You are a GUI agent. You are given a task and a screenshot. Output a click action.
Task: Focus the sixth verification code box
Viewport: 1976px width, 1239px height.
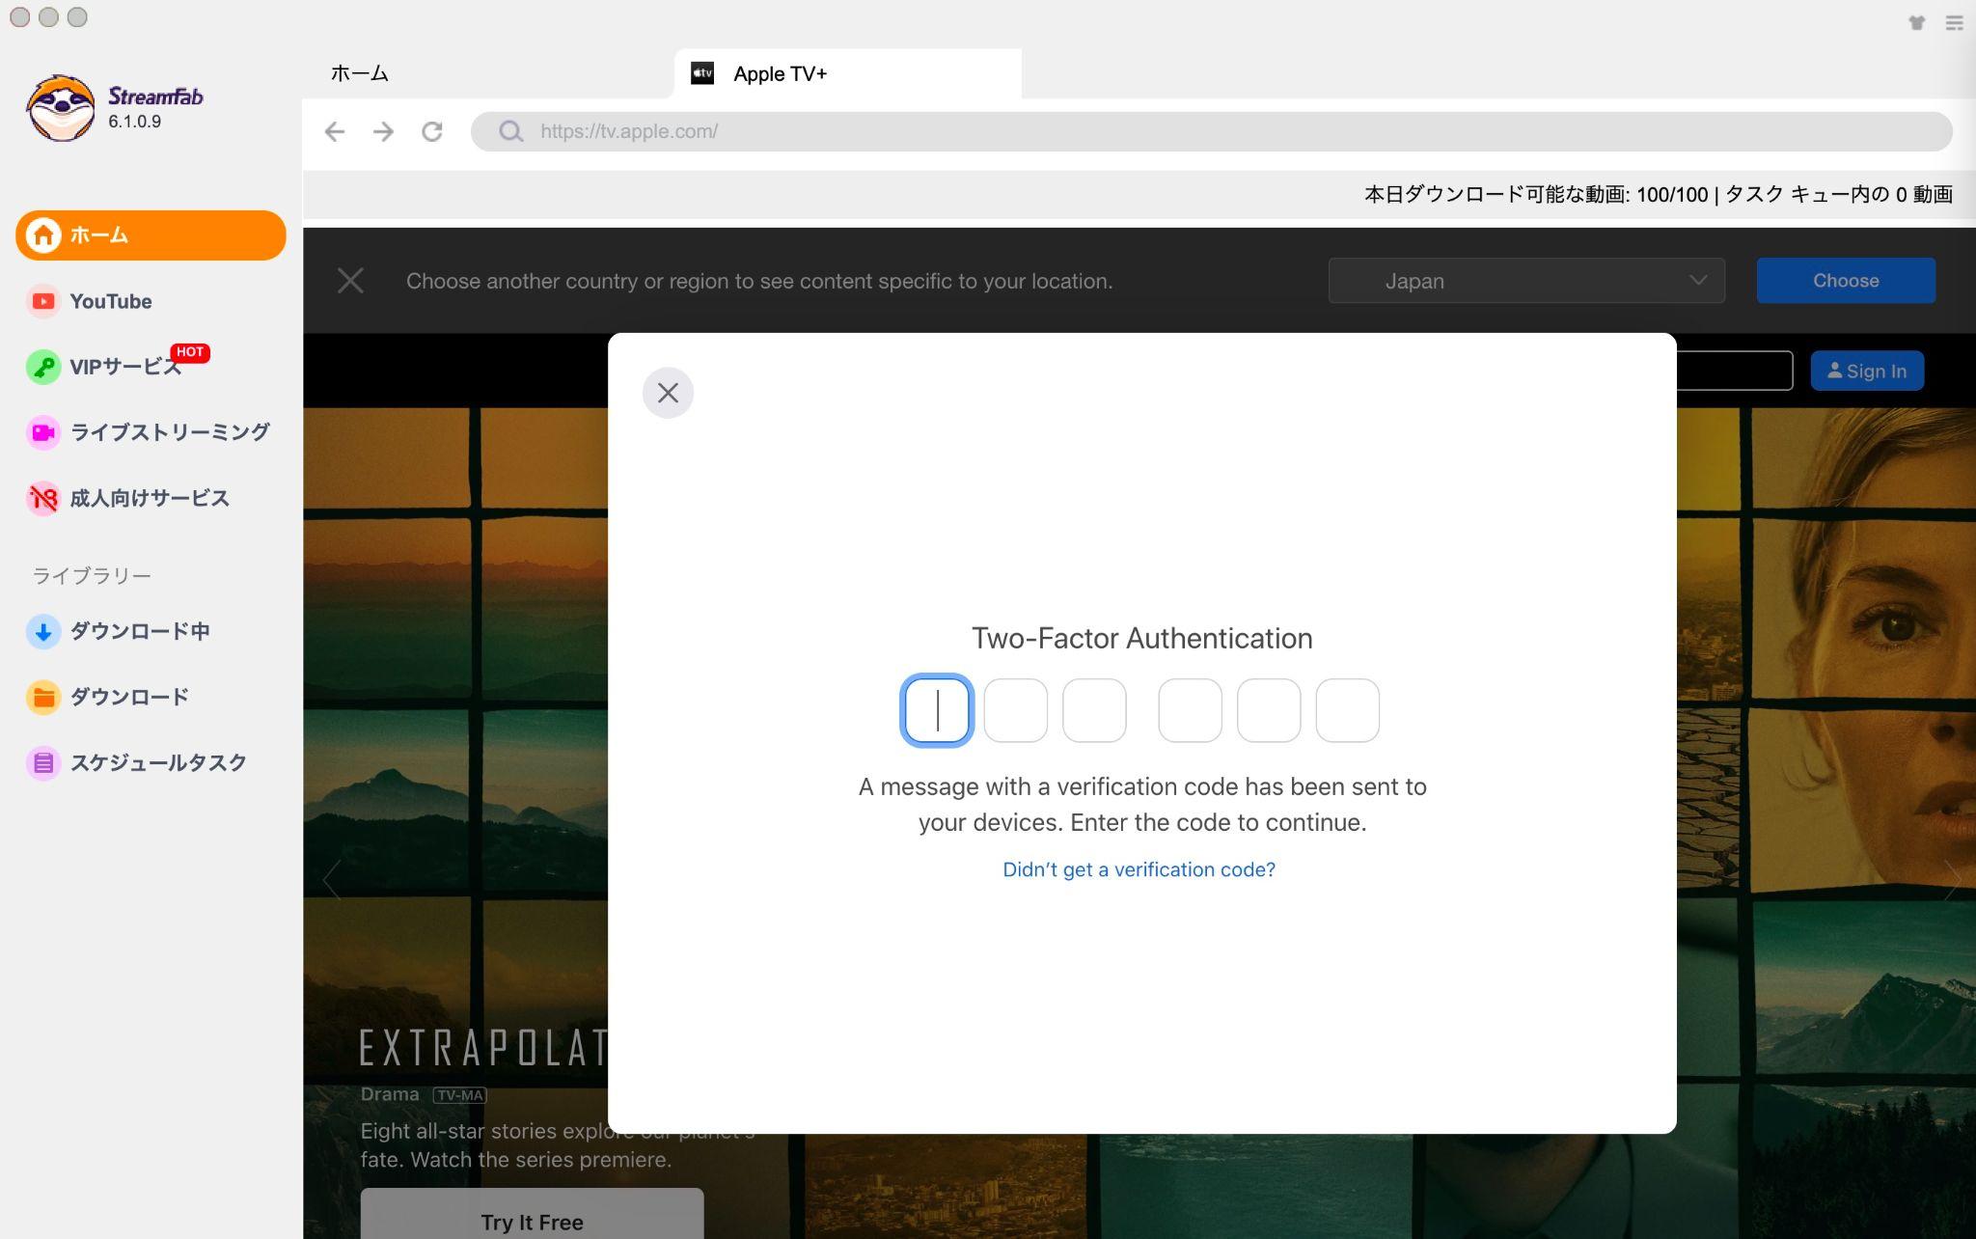pos(1348,710)
